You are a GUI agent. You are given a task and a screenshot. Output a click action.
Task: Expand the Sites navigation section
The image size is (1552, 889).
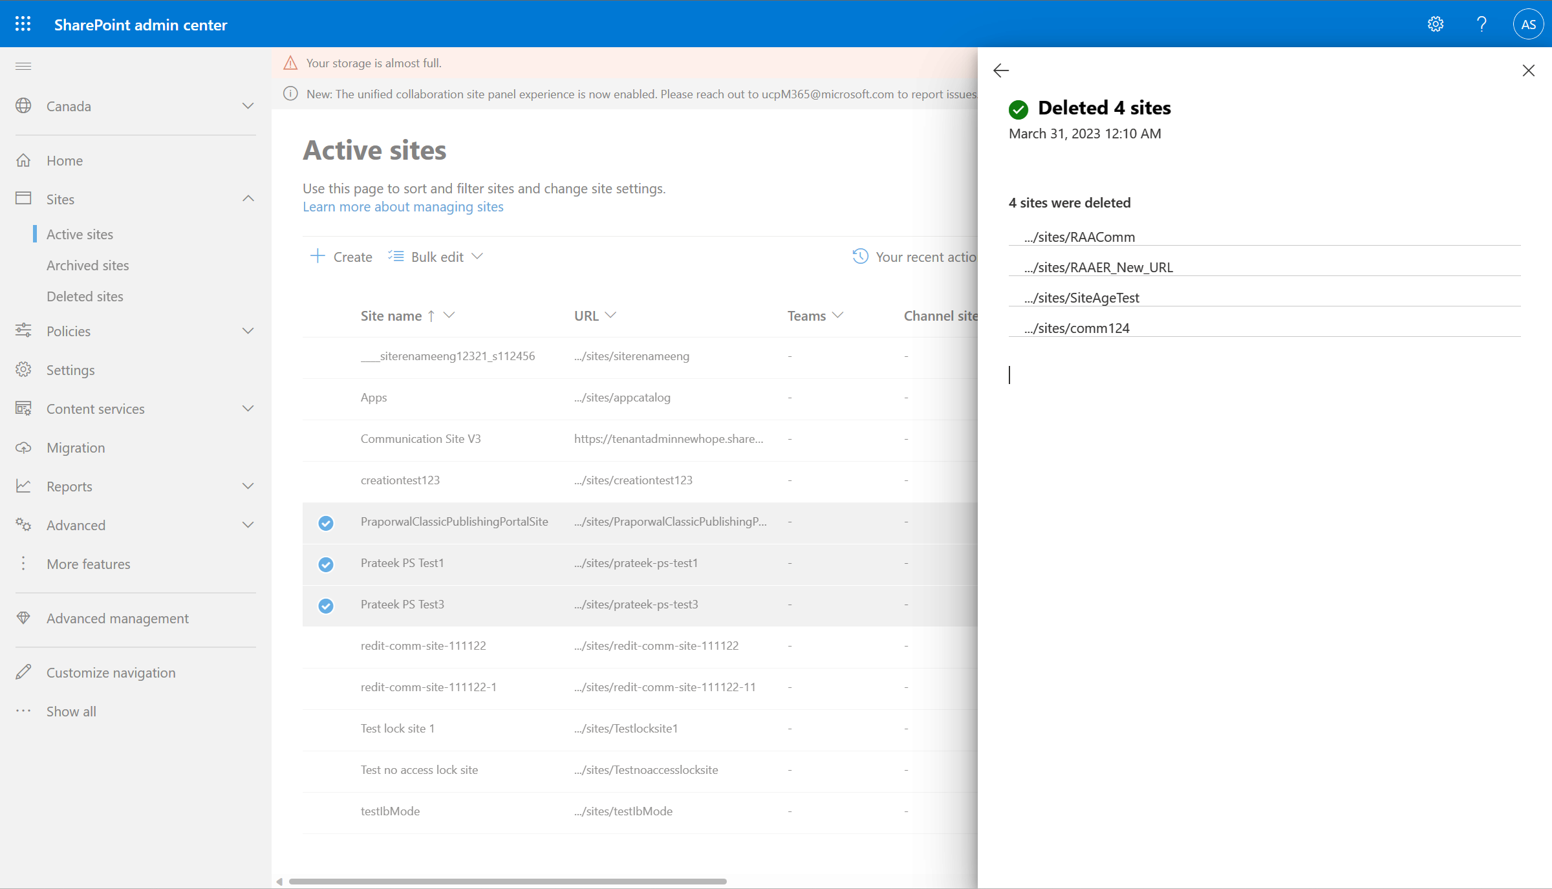coord(247,197)
